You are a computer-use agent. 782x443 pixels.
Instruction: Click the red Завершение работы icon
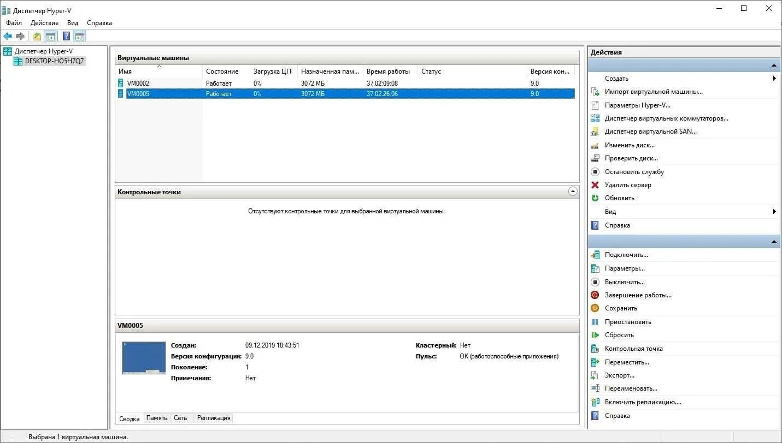click(x=595, y=295)
